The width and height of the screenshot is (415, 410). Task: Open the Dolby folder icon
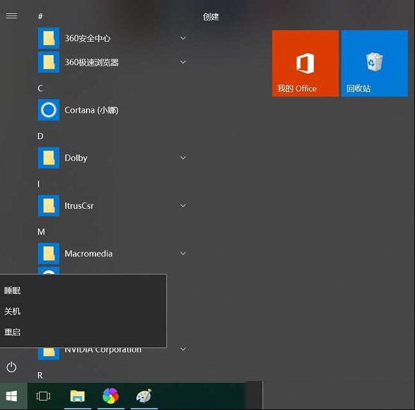coord(49,158)
